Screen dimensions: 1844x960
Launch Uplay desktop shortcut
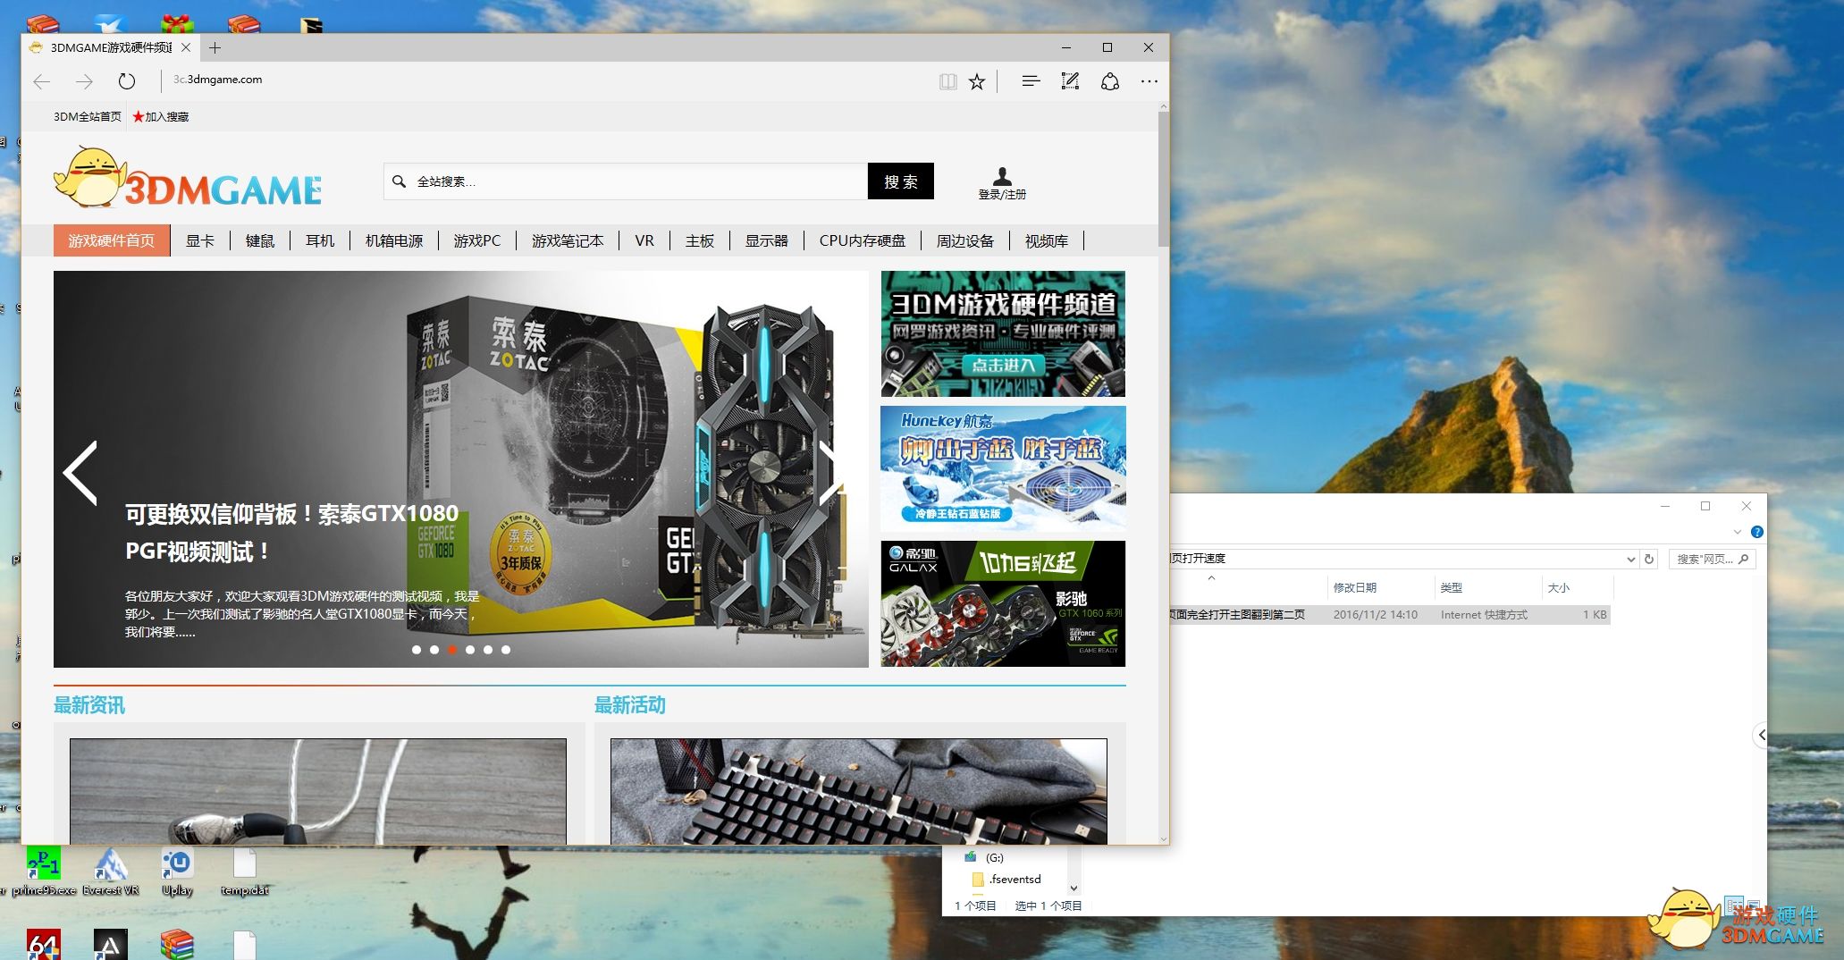[x=177, y=871]
